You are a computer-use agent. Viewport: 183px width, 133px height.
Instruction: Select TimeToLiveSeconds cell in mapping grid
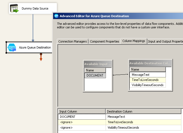click(144, 122)
